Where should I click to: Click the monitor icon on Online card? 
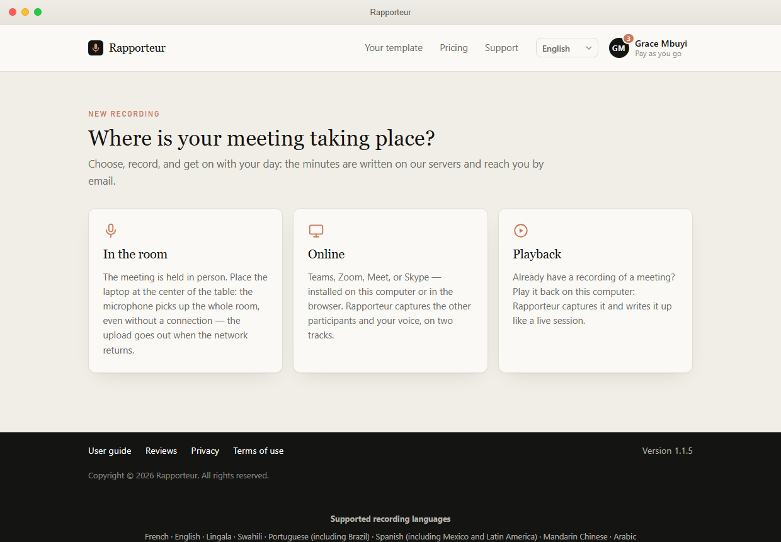(x=316, y=231)
